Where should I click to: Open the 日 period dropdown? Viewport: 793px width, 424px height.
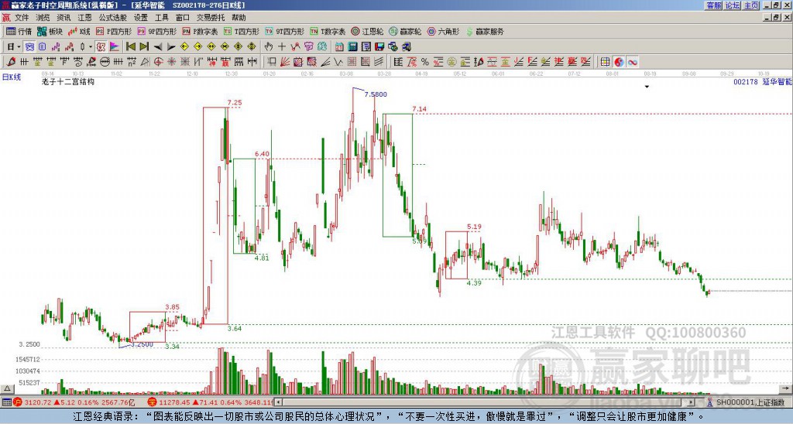[x=14, y=47]
